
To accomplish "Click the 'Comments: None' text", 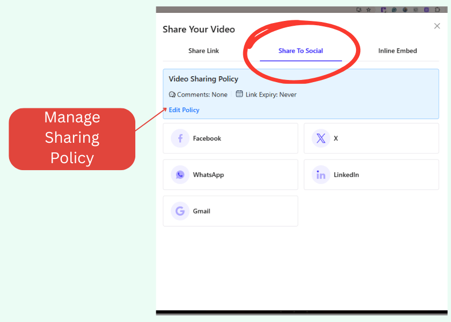I will click(x=202, y=94).
